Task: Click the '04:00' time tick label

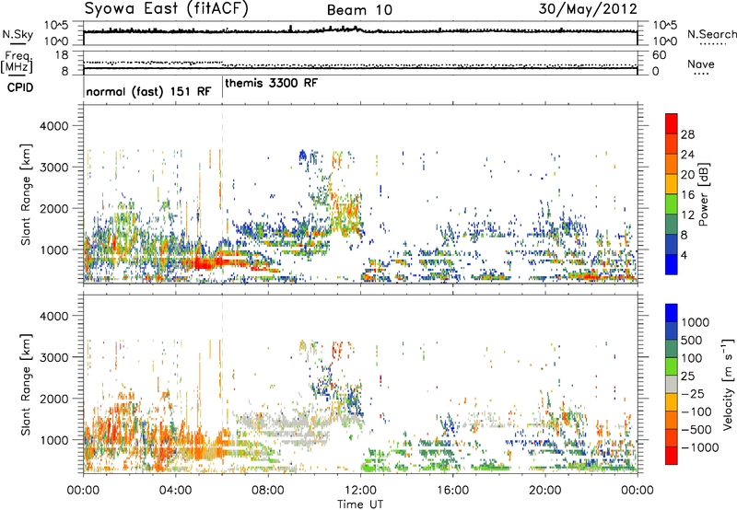Action: pos(175,491)
